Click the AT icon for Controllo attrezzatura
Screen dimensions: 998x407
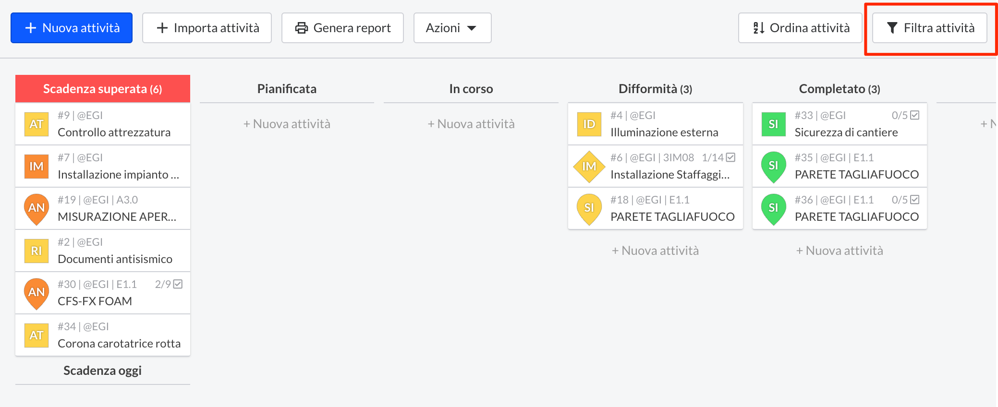click(37, 124)
